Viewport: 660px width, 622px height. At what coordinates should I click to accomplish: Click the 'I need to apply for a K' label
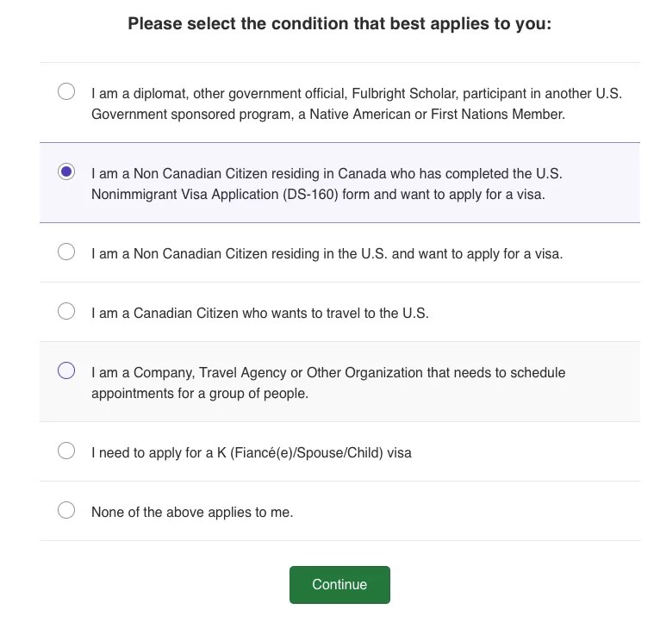[252, 453]
